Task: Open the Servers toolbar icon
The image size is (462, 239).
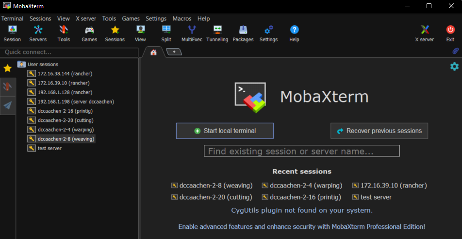Action: 38,34
